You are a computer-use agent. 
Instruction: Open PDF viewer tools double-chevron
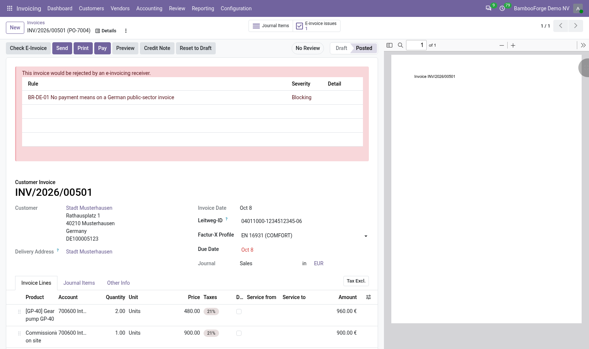tap(583, 45)
